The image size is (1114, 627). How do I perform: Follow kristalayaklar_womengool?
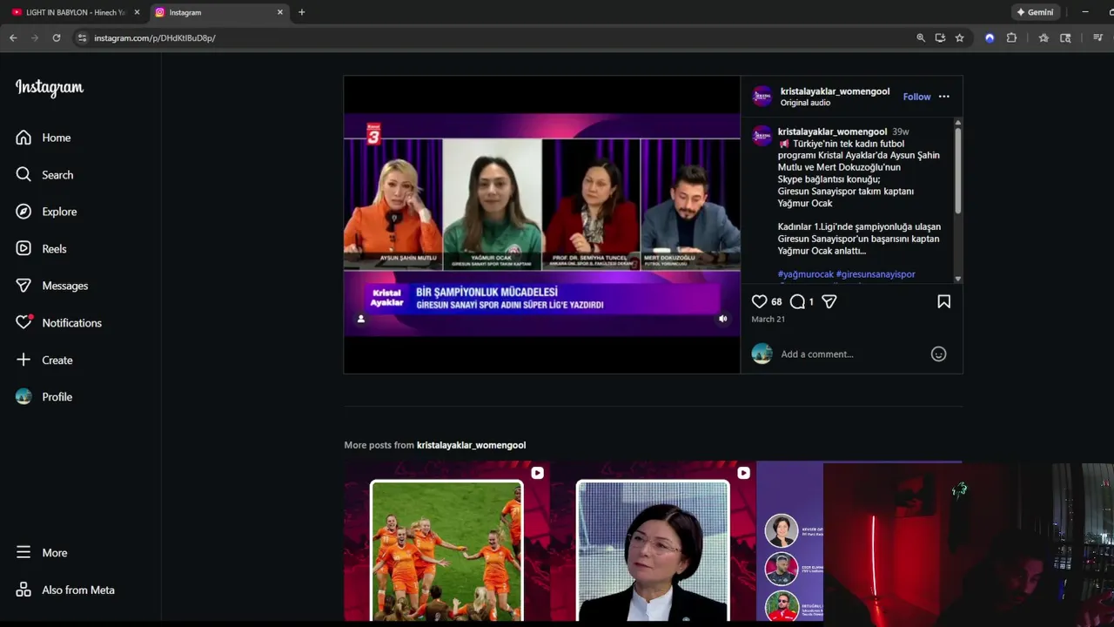point(916,97)
